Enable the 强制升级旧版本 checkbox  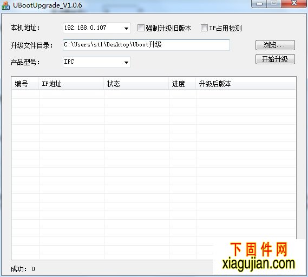coord(141,28)
